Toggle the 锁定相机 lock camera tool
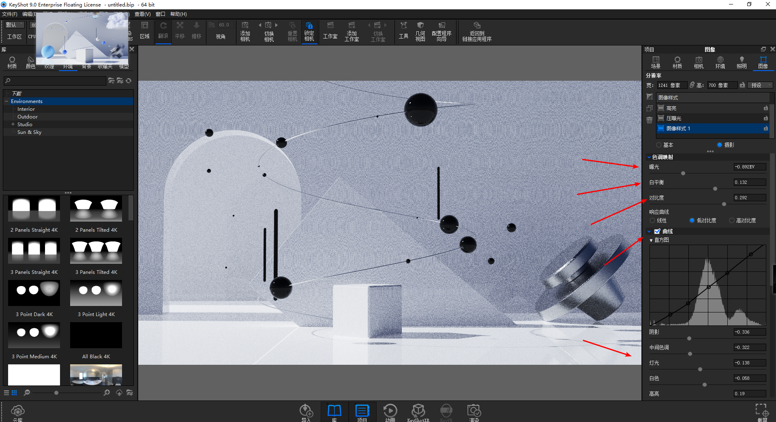This screenshot has height=422, width=776. point(309,32)
